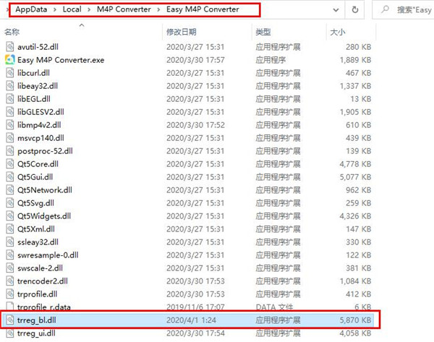Select the msvcp140.dll file name
The height and width of the screenshot is (342, 434).
(41, 138)
